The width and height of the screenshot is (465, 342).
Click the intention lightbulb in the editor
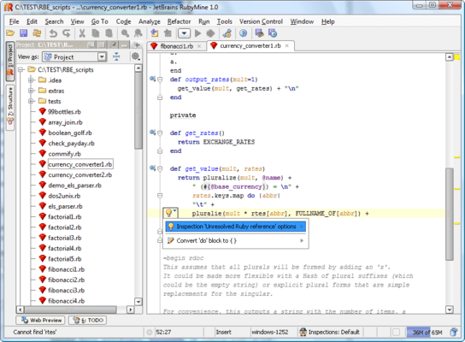pos(170,213)
